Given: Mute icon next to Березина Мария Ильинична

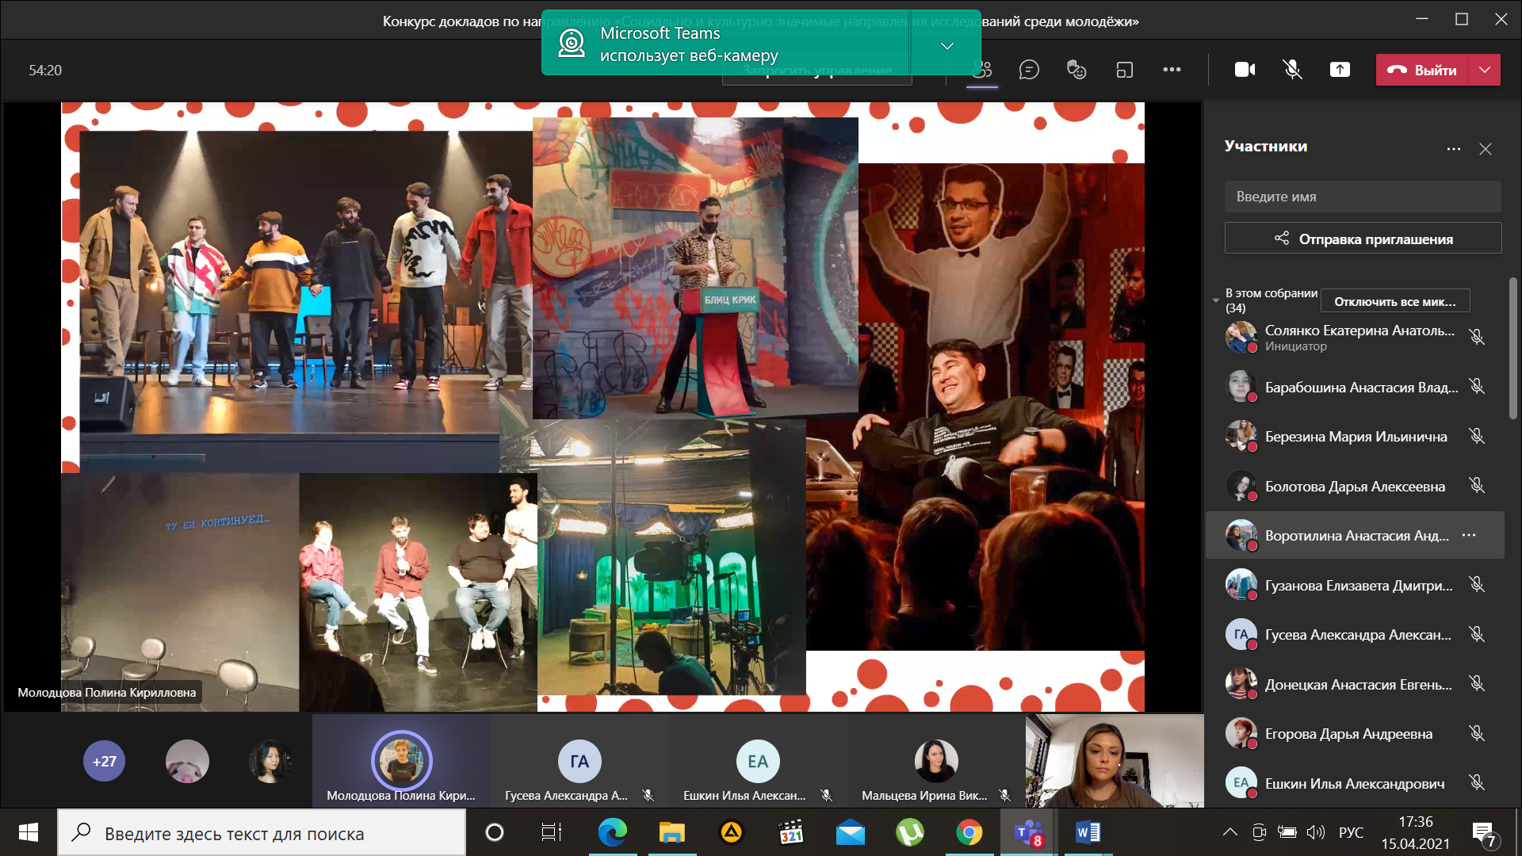Looking at the screenshot, I should tap(1476, 436).
